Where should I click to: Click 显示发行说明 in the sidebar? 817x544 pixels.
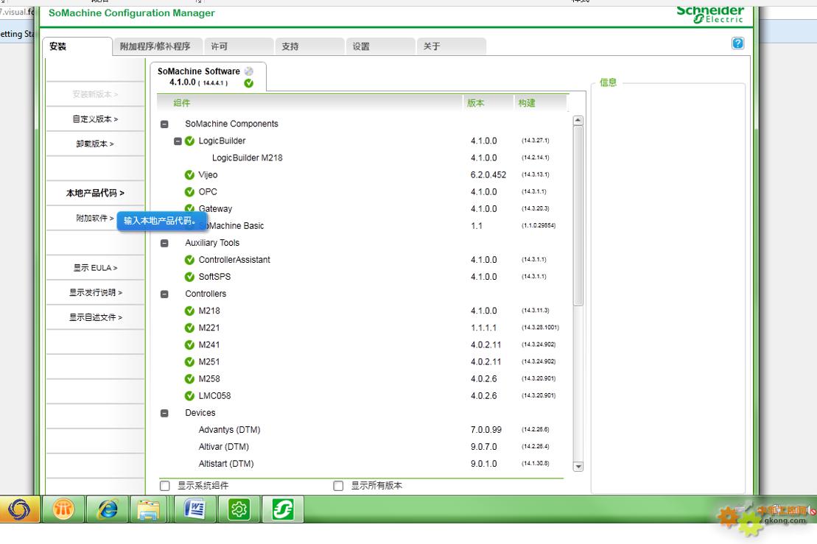pyautogui.click(x=95, y=292)
